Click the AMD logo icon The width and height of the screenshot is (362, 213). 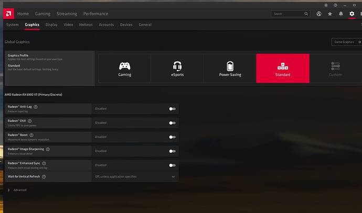point(9,14)
